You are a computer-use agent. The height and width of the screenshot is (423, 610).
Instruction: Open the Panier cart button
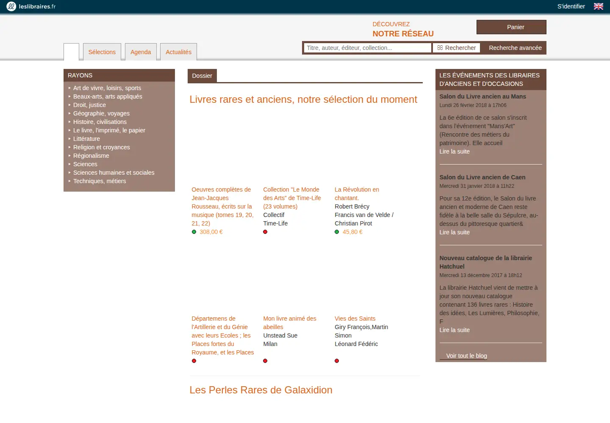point(511,27)
